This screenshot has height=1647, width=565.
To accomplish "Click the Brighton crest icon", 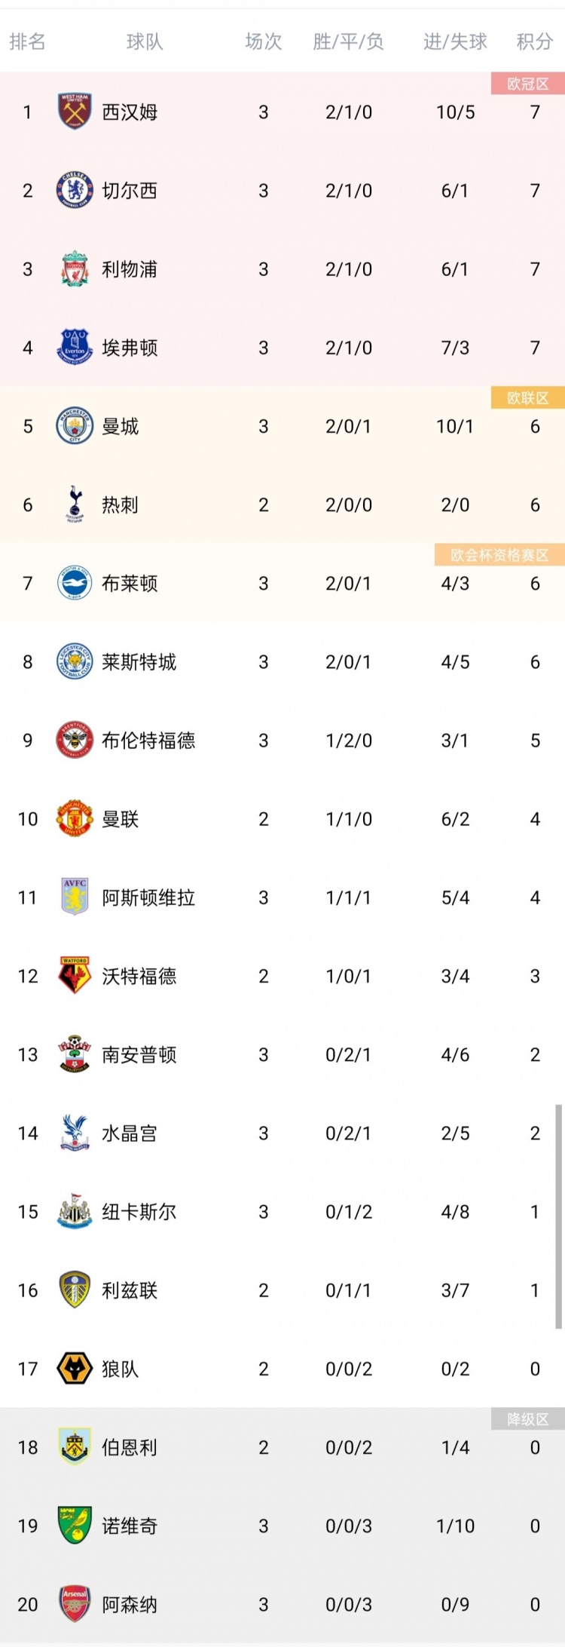I will coord(73,583).
